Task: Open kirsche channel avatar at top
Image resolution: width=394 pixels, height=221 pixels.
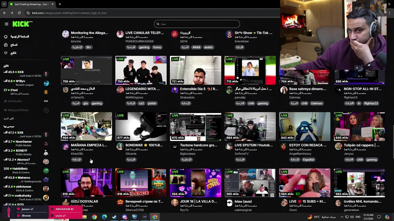Action: coord(66,34)
